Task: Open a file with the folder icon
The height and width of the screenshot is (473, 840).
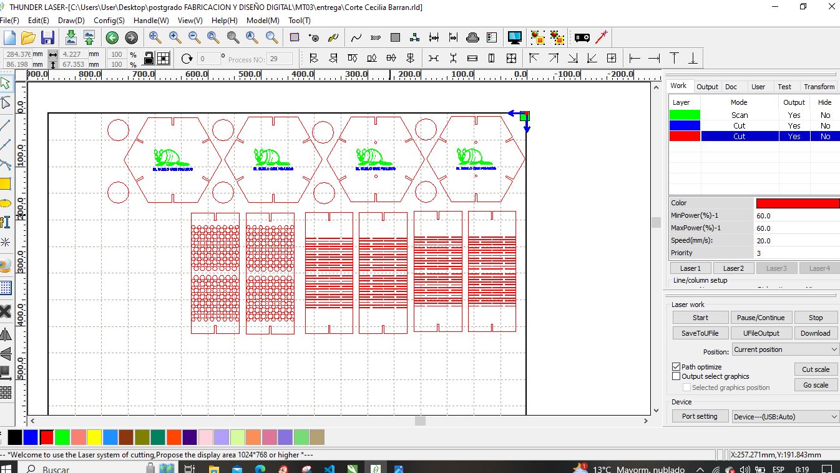Action: tap(28, 37)
